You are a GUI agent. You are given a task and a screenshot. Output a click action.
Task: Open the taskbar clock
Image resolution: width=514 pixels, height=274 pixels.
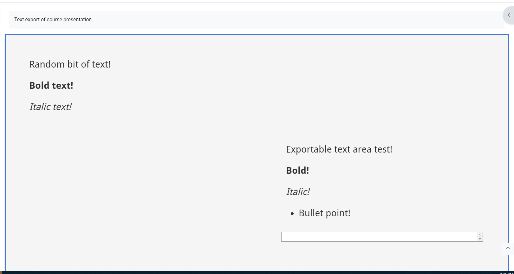point(506,273)
